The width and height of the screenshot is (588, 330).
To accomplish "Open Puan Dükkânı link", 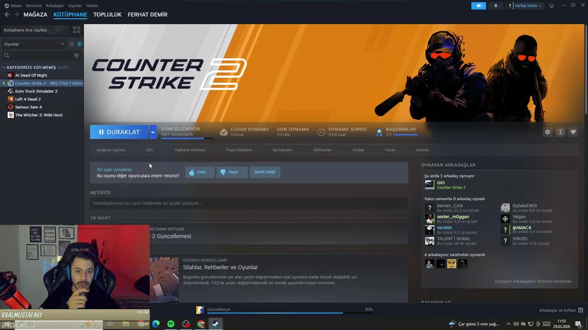I will pyautogui.click(x=239, y=150).
